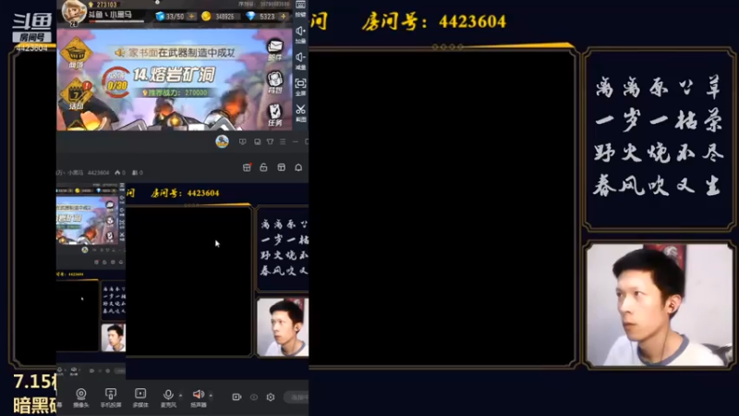Select the nested webcam preview thumbnail

click(283, 327)
